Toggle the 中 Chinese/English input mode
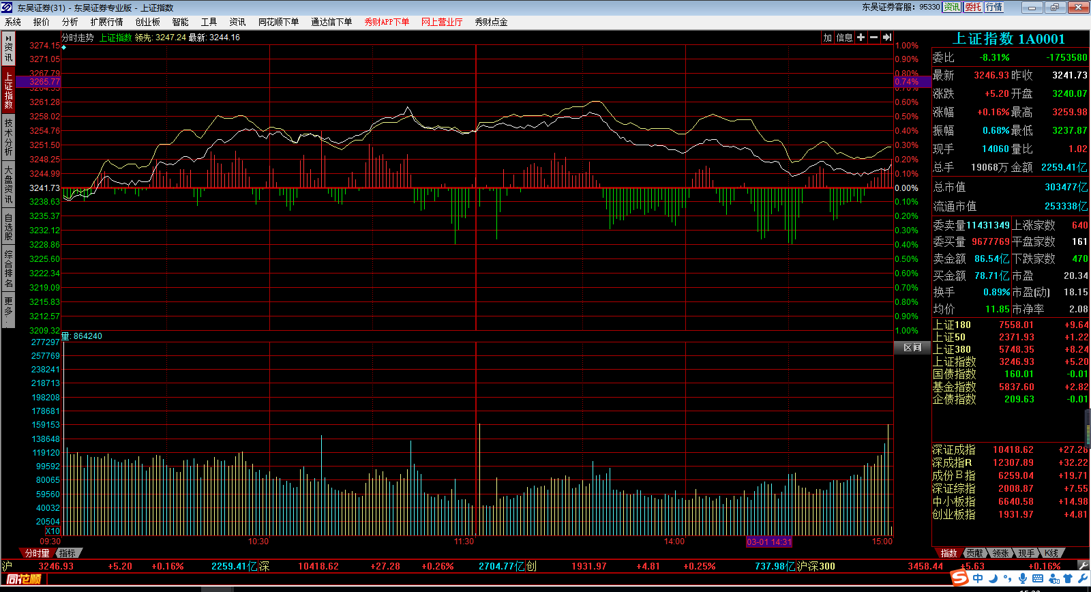The height and width of the screenshot is (592, 1091). (x=978, y=578)
